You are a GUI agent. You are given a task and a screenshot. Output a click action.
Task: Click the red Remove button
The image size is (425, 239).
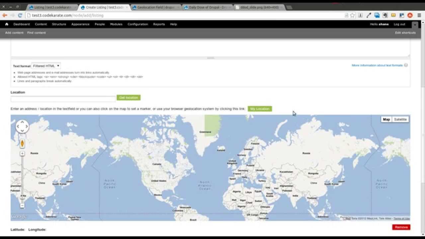[401, 227]
